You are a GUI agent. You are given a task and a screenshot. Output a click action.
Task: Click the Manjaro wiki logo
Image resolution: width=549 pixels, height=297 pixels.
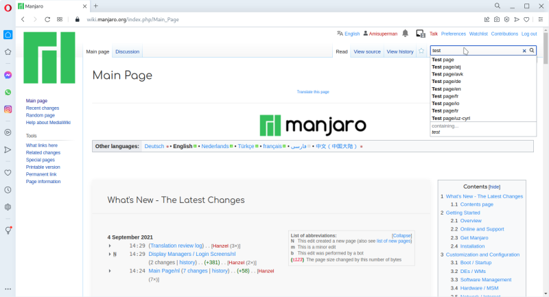point(49,58)
